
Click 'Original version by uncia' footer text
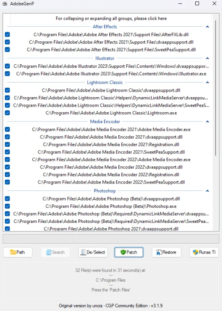pos(111,305)
